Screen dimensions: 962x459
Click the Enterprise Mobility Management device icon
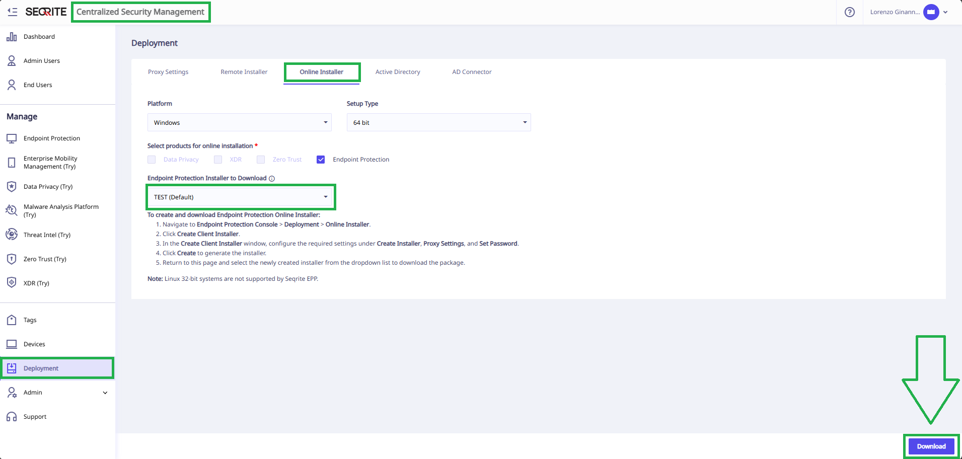click(x=12, y=163)
